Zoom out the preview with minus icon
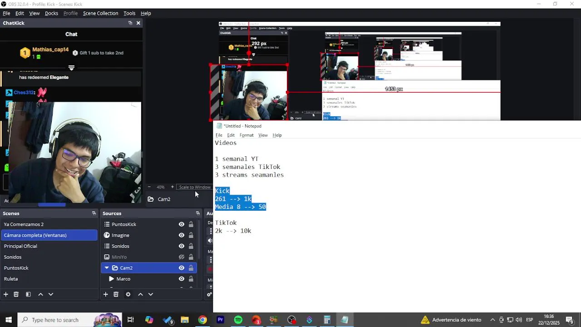 click(149, 187)
